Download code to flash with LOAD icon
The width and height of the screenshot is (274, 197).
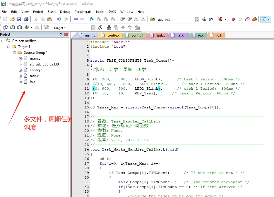pyautogui.click(x=47, y=27)
